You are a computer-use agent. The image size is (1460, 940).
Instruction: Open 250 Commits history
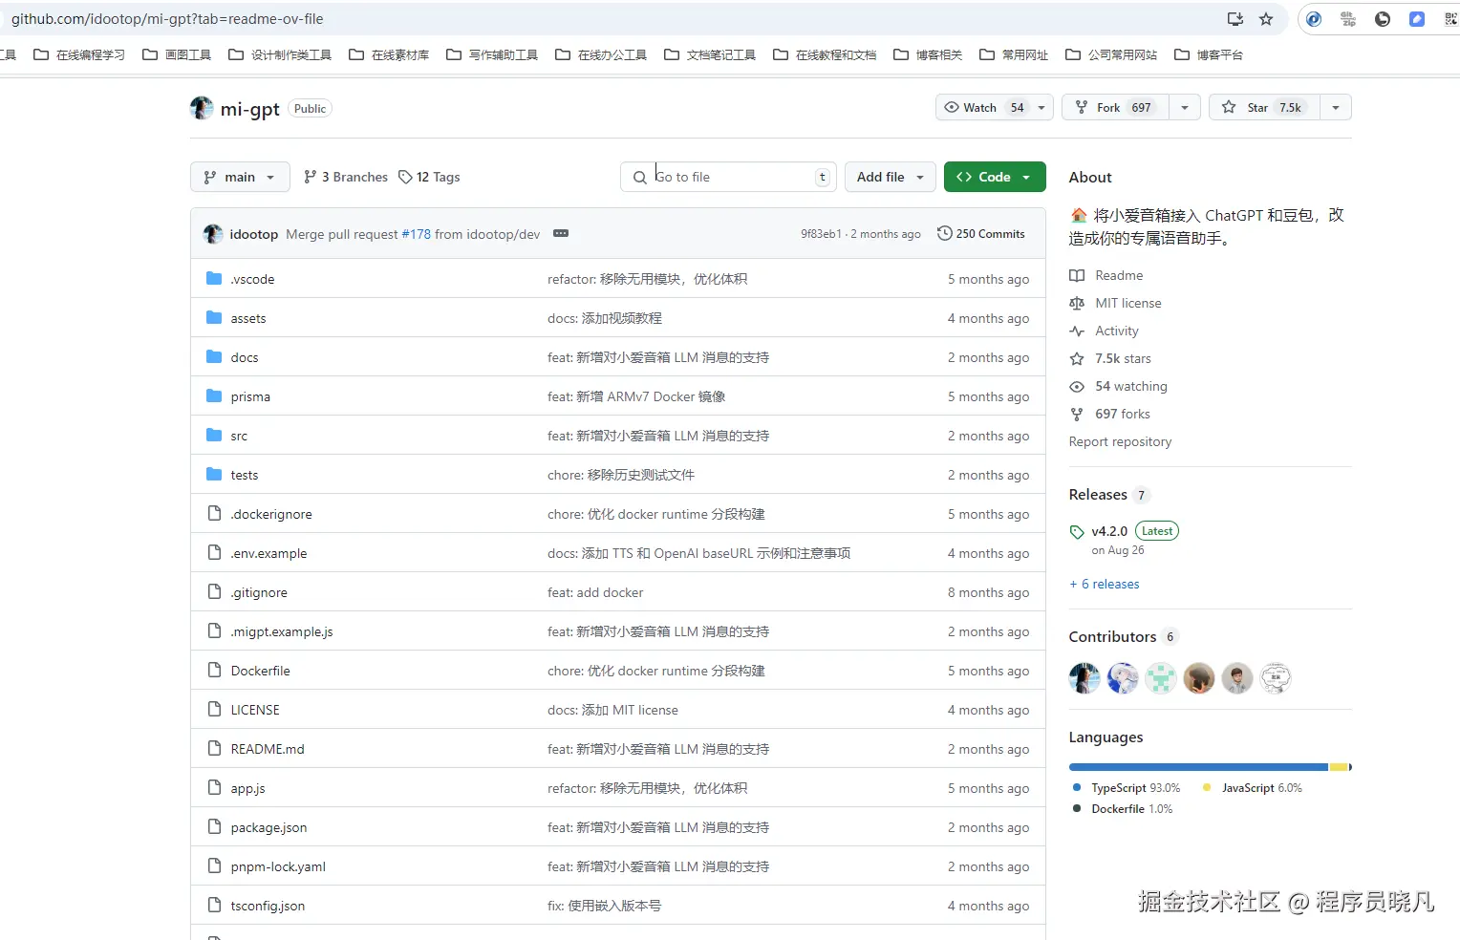click(981, 233)
